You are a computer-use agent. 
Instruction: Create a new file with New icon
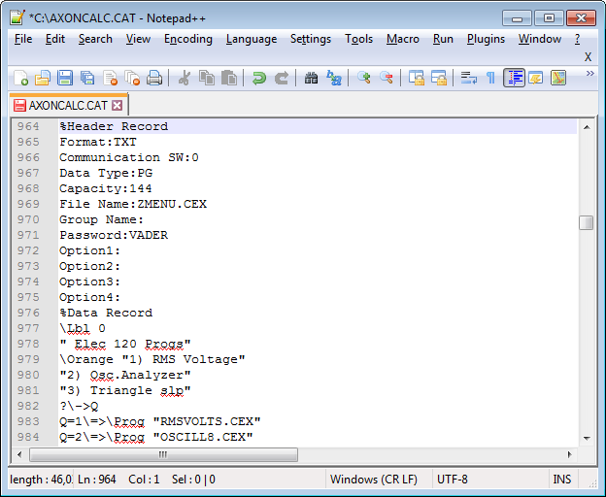coord(20,78)
